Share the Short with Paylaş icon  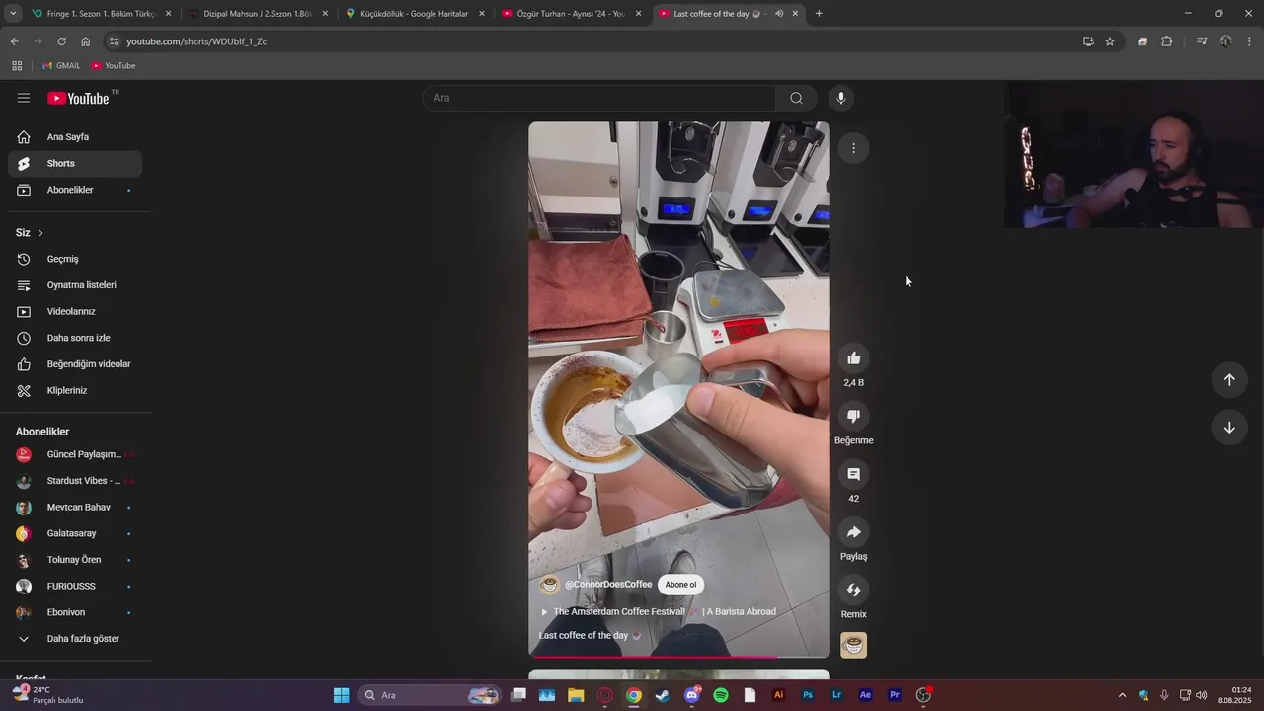[x=854, y=532]
